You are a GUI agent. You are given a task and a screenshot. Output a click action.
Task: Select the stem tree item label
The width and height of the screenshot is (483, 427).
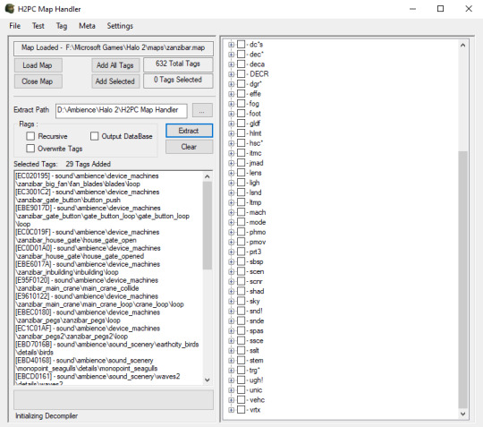[257, 360]
